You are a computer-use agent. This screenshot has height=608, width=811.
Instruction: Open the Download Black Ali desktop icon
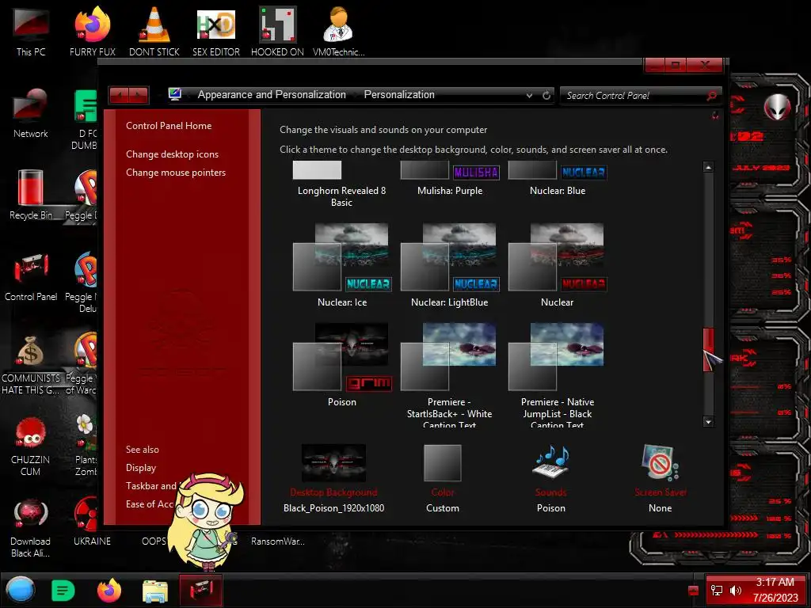(x=31, y=527)
